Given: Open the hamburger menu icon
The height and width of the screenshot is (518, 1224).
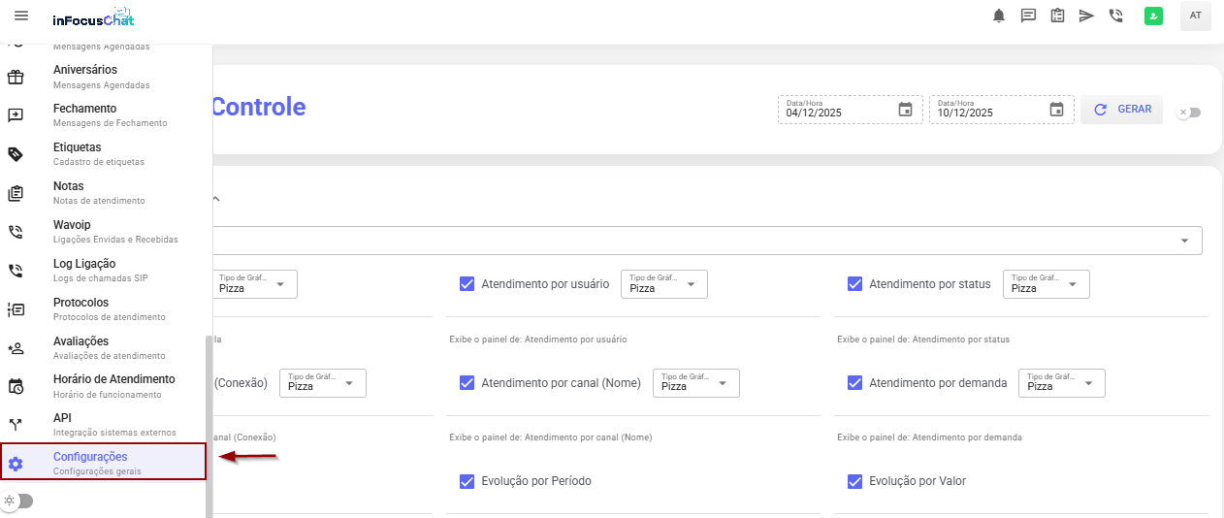Looking at the screenshot, I should [x=21, y=16].
